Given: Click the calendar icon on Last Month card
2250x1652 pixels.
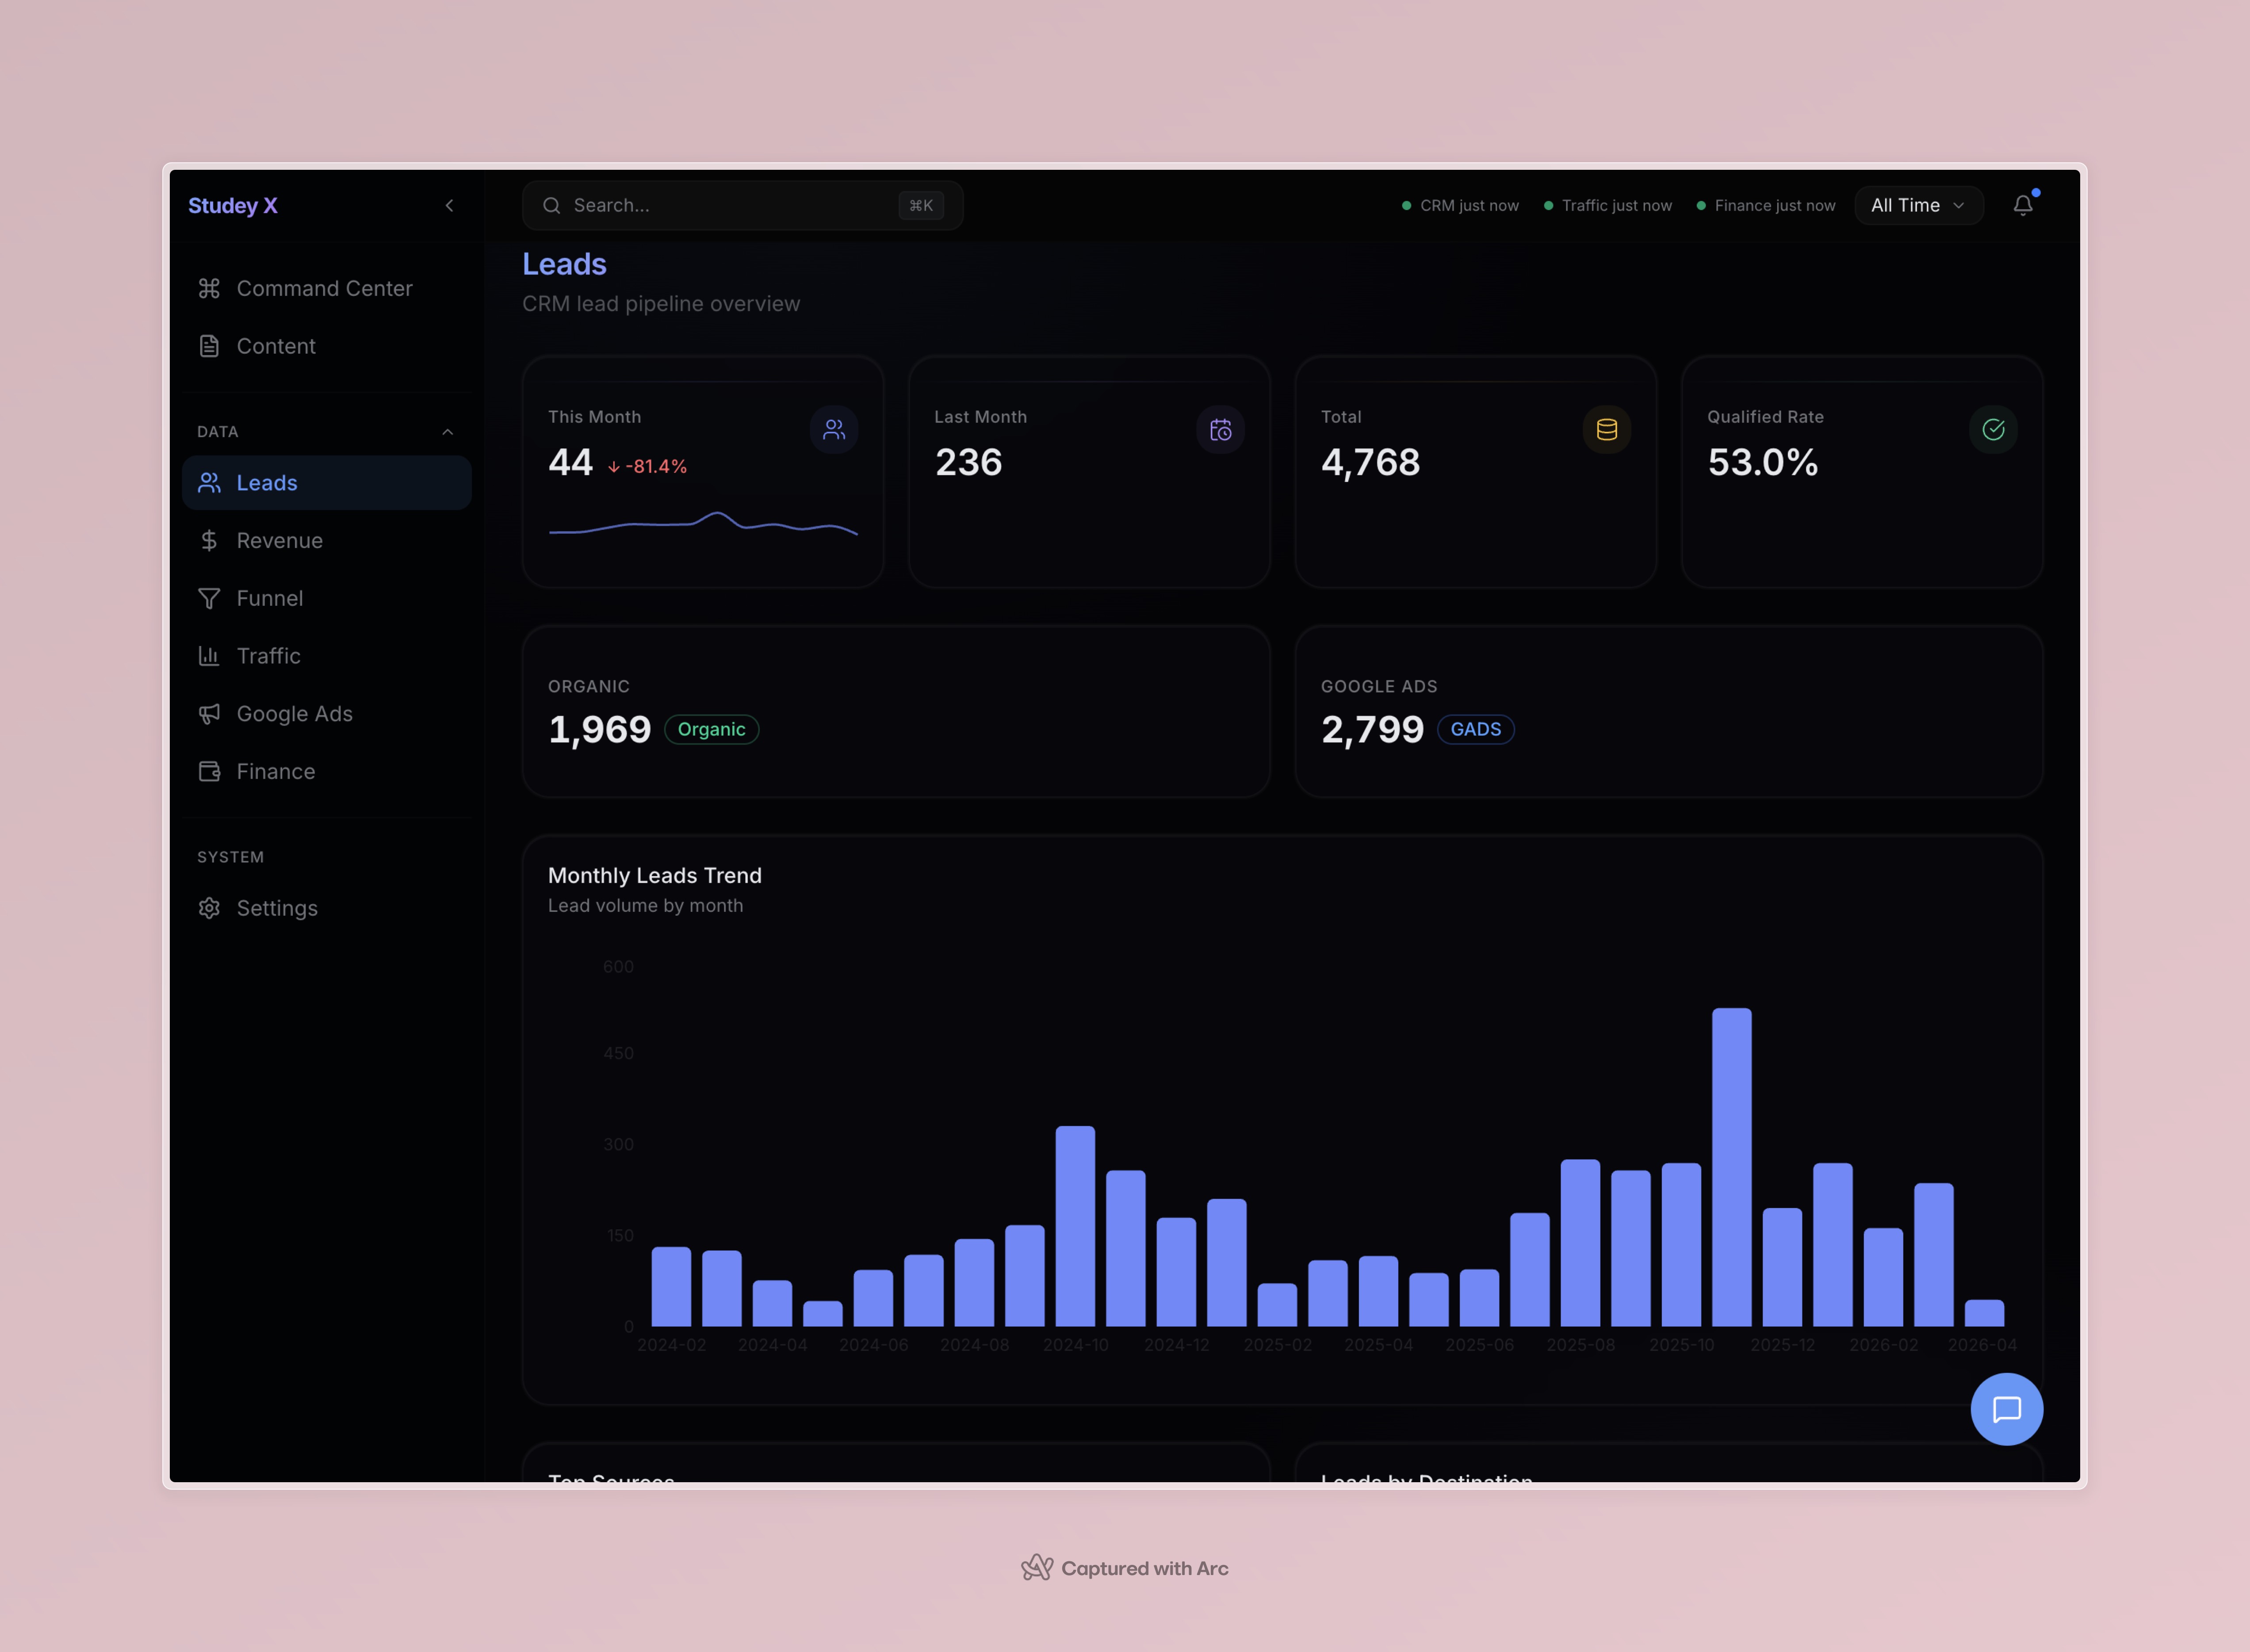Looking at the screenshot, I should click(x=1220, y=430).
